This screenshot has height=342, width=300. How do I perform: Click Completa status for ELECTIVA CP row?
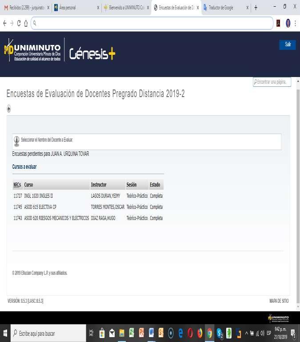click(156, 207)
